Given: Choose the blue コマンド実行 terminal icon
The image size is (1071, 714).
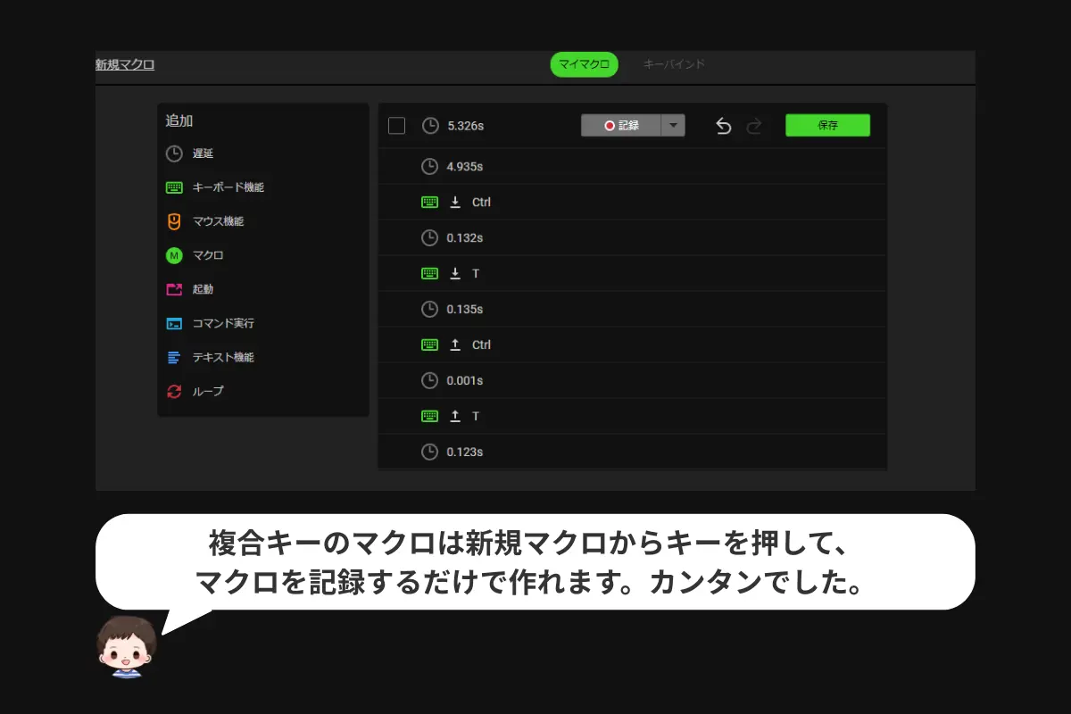Looking at the screenshot, I should point(174,323).
